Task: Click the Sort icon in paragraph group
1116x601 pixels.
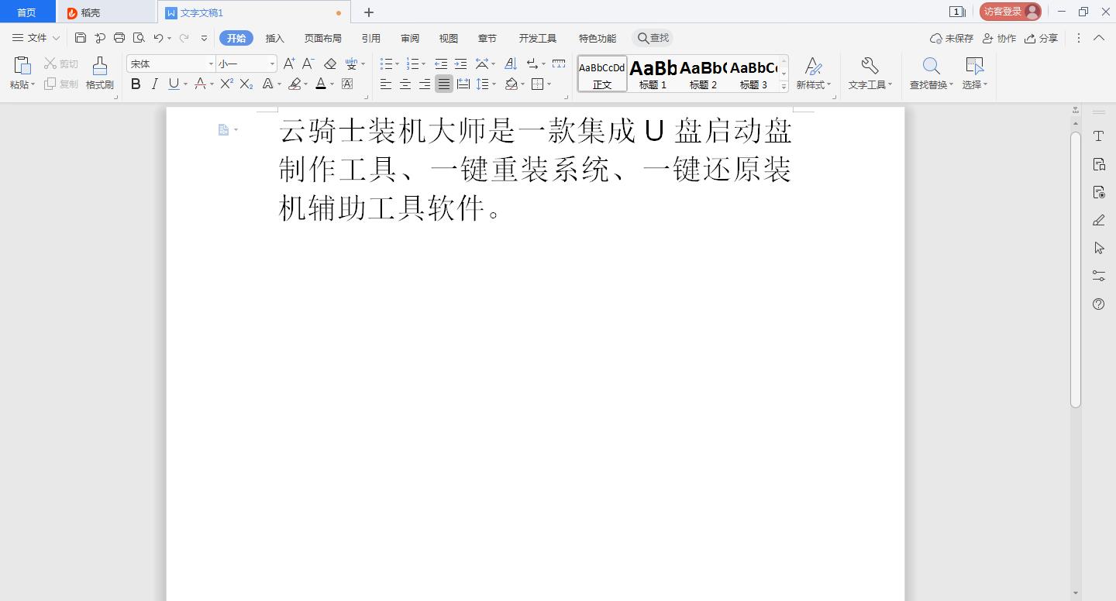Action: (511, 64)
